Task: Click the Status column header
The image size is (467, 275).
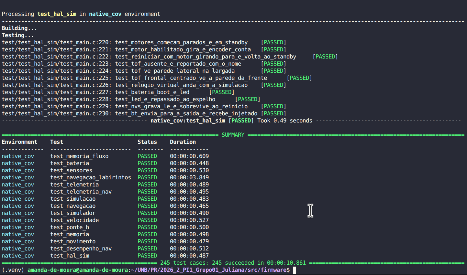Action: point(147,142)
